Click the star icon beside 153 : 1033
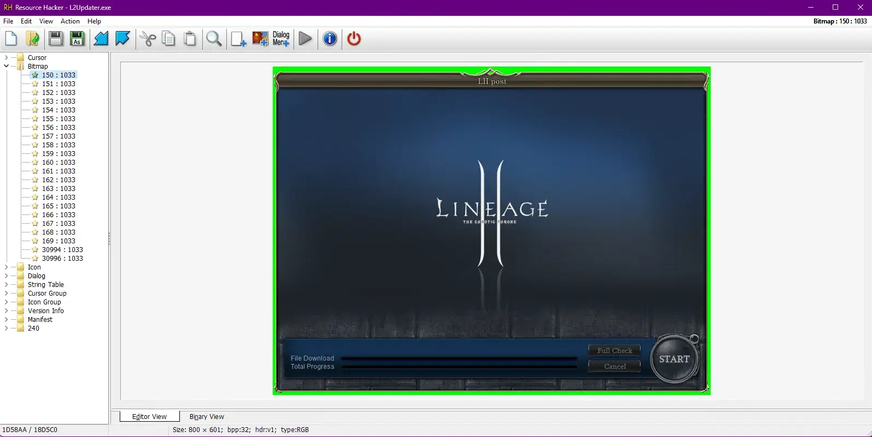 point(35,101)
